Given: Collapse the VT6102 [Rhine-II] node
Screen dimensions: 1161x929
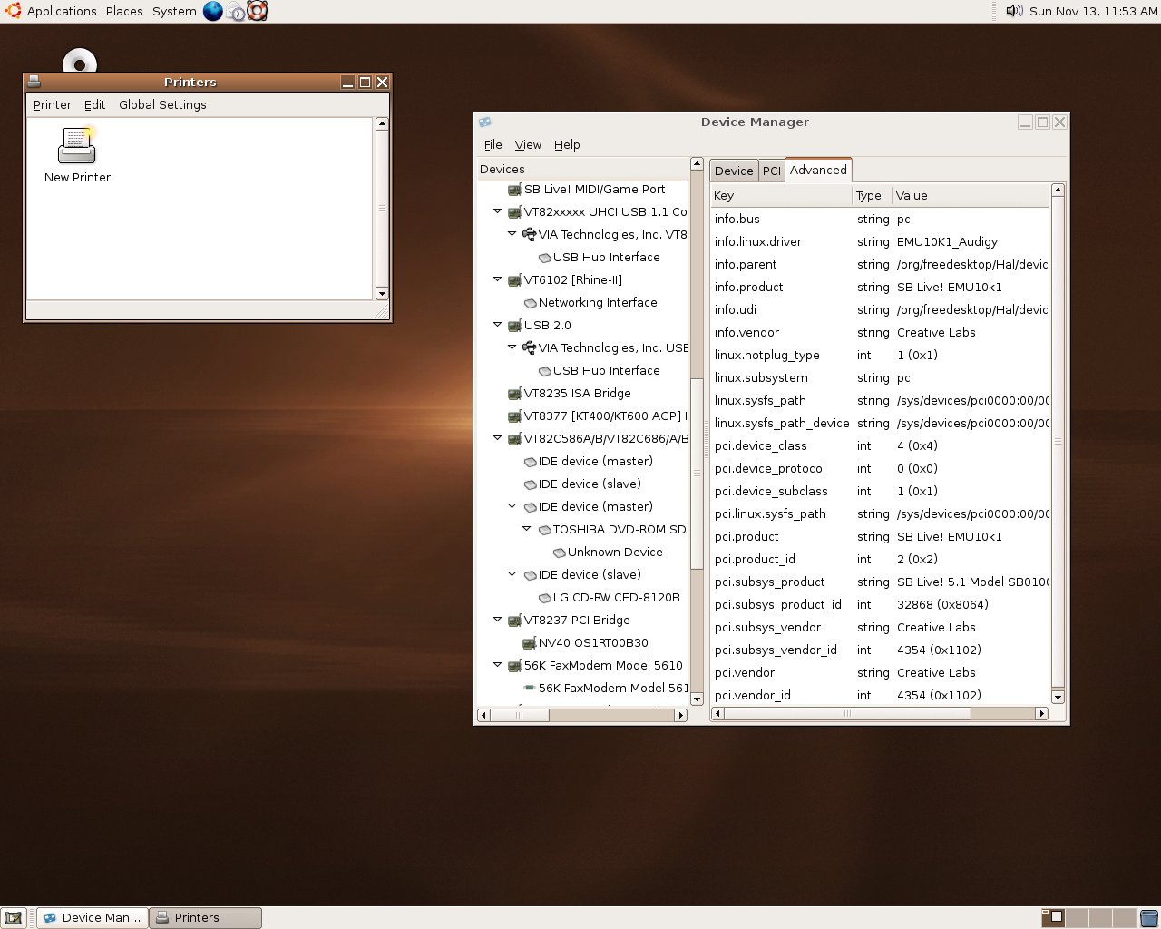Looking at the screenshot, I should (497, 279).
